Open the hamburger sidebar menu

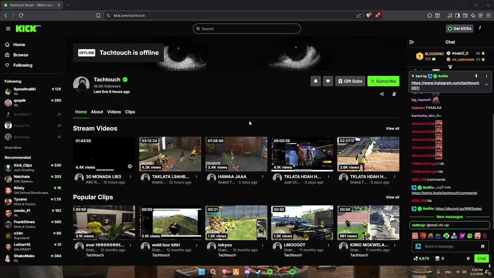tap(8, 29)
